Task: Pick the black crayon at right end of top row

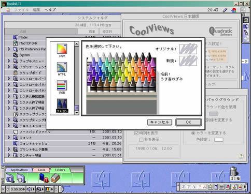Action: [149, 56]
